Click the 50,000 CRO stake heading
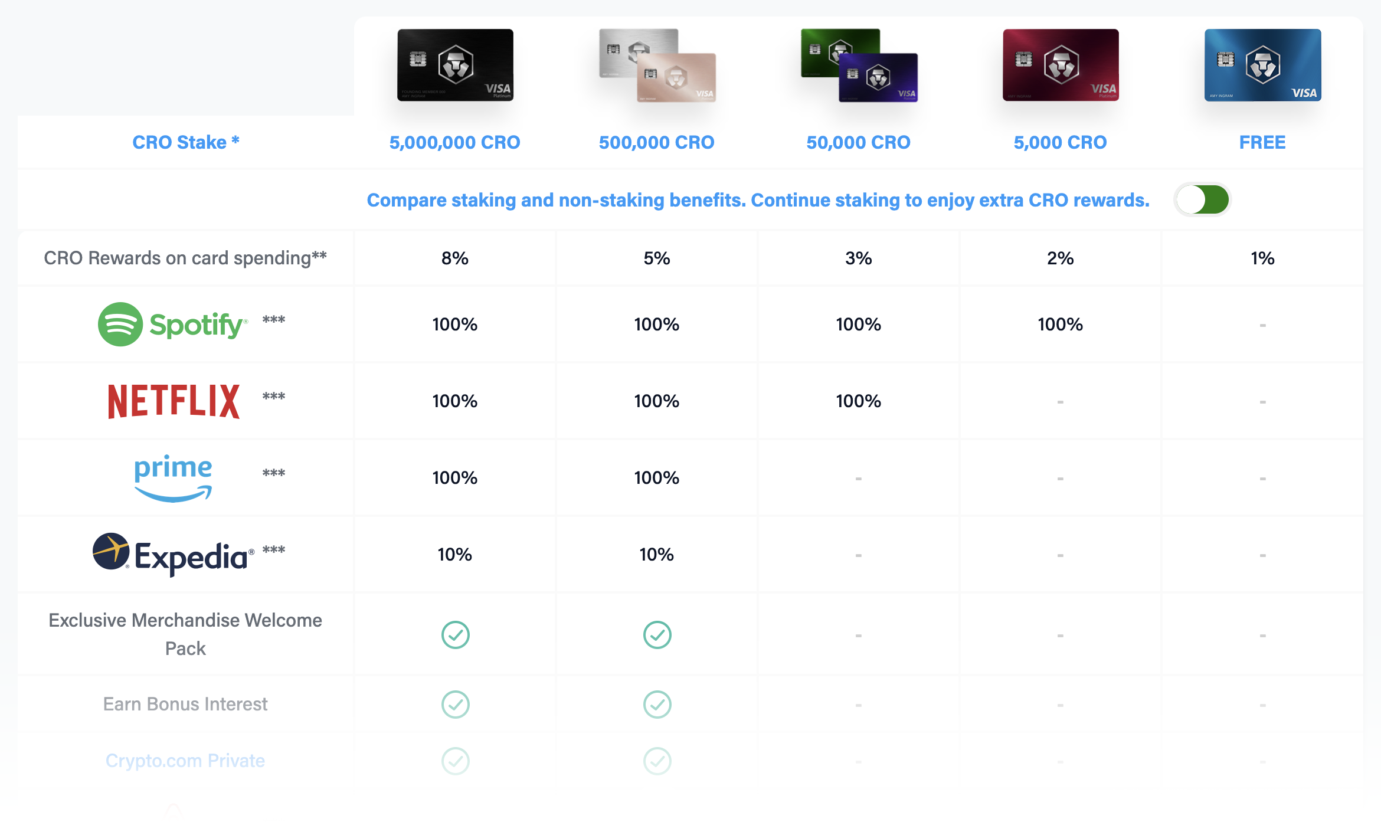 858,142
